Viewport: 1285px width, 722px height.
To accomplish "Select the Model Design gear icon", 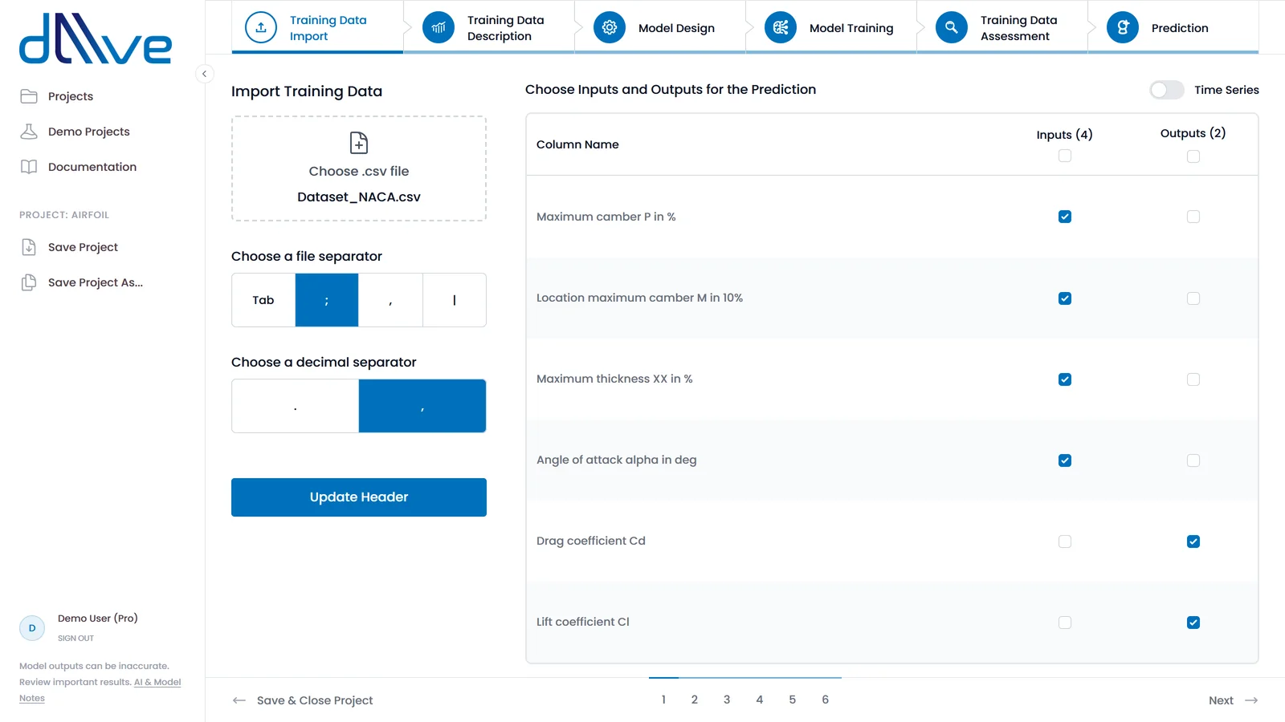I will [610, 27].
